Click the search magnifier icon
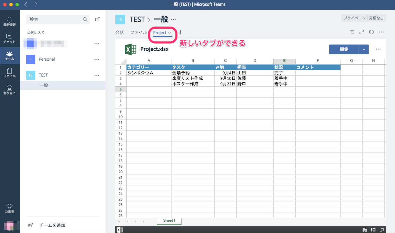Screen dimensions: 395x233 pos(85,20)
